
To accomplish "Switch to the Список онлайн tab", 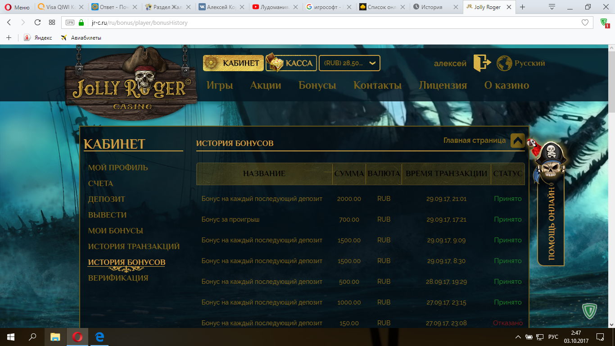I will (382, 7).
